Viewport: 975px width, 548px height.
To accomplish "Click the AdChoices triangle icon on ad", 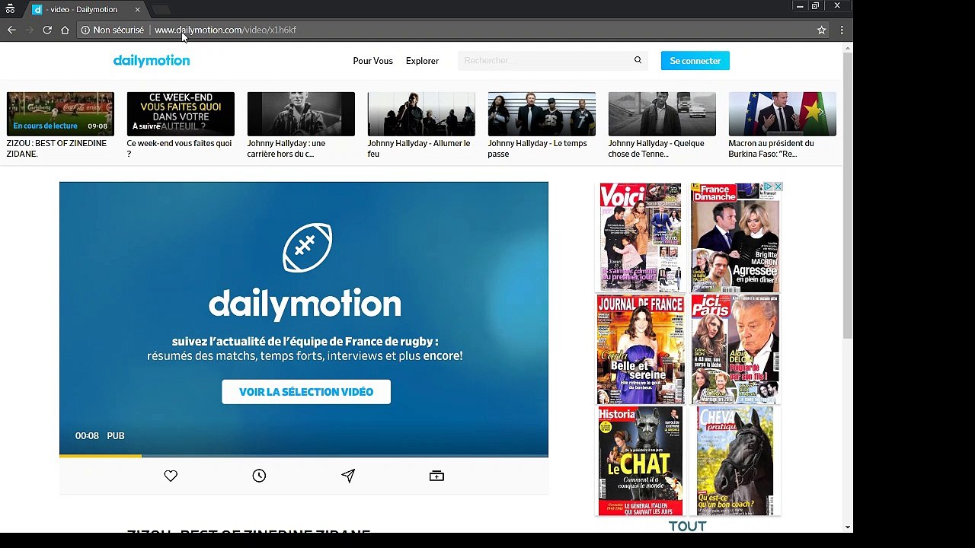I will tap(769, 186).
